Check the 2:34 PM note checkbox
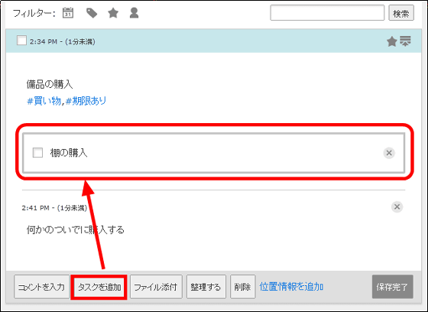Image resolution: width=428 pixels, height=312 pixels. coord(21,41)
